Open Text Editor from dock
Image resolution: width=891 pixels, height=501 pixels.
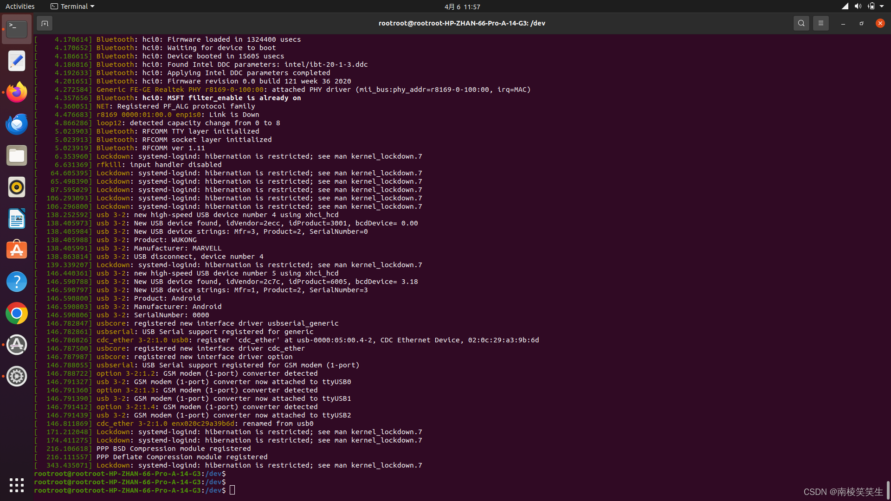tap(17, 61)
